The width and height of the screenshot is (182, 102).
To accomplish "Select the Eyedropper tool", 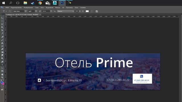I will point(2,33).
